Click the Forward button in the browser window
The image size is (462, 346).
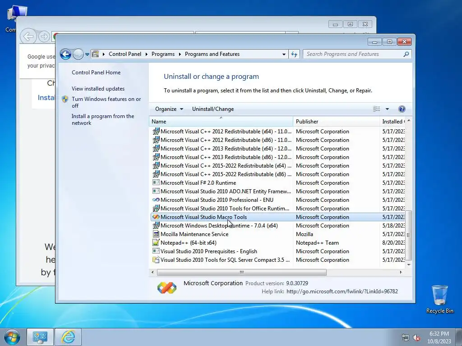point(44,36)
